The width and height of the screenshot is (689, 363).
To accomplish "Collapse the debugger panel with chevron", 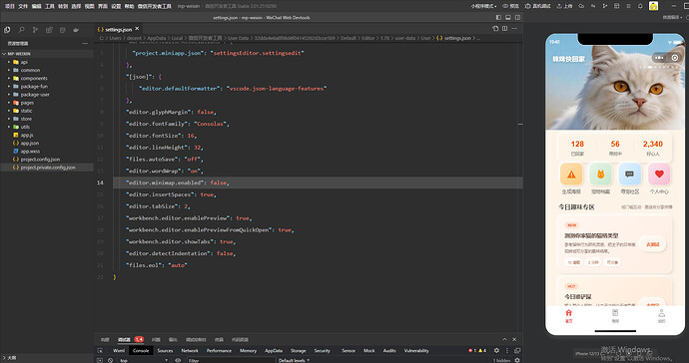I will (x=504, y=339).
